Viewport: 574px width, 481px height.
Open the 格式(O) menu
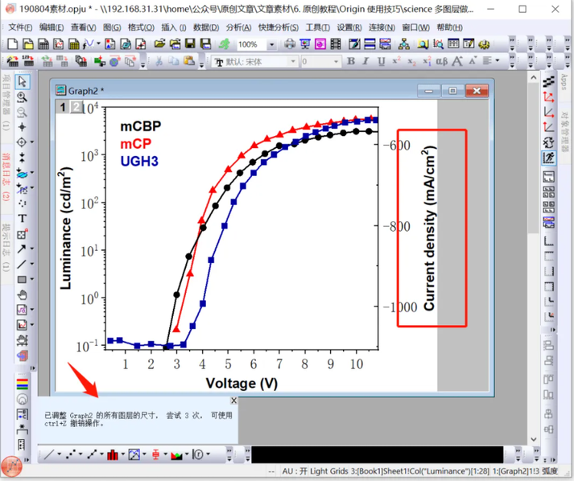click(141, 27)
